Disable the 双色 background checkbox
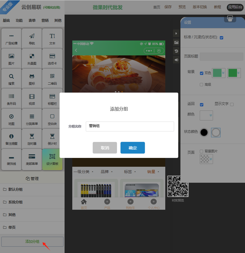The image size is (245, 253). 201,73
